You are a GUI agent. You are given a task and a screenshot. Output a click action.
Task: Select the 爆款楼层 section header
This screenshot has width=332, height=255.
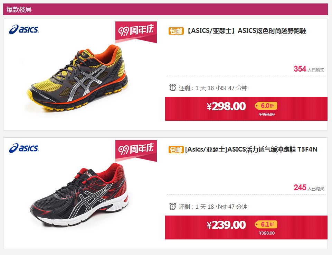165,9
